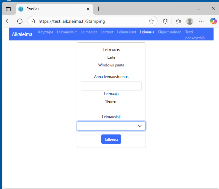Screen dimensions: 219x189
Task: Open Copilot from the toolbar
Action: [x=213, y=21]
